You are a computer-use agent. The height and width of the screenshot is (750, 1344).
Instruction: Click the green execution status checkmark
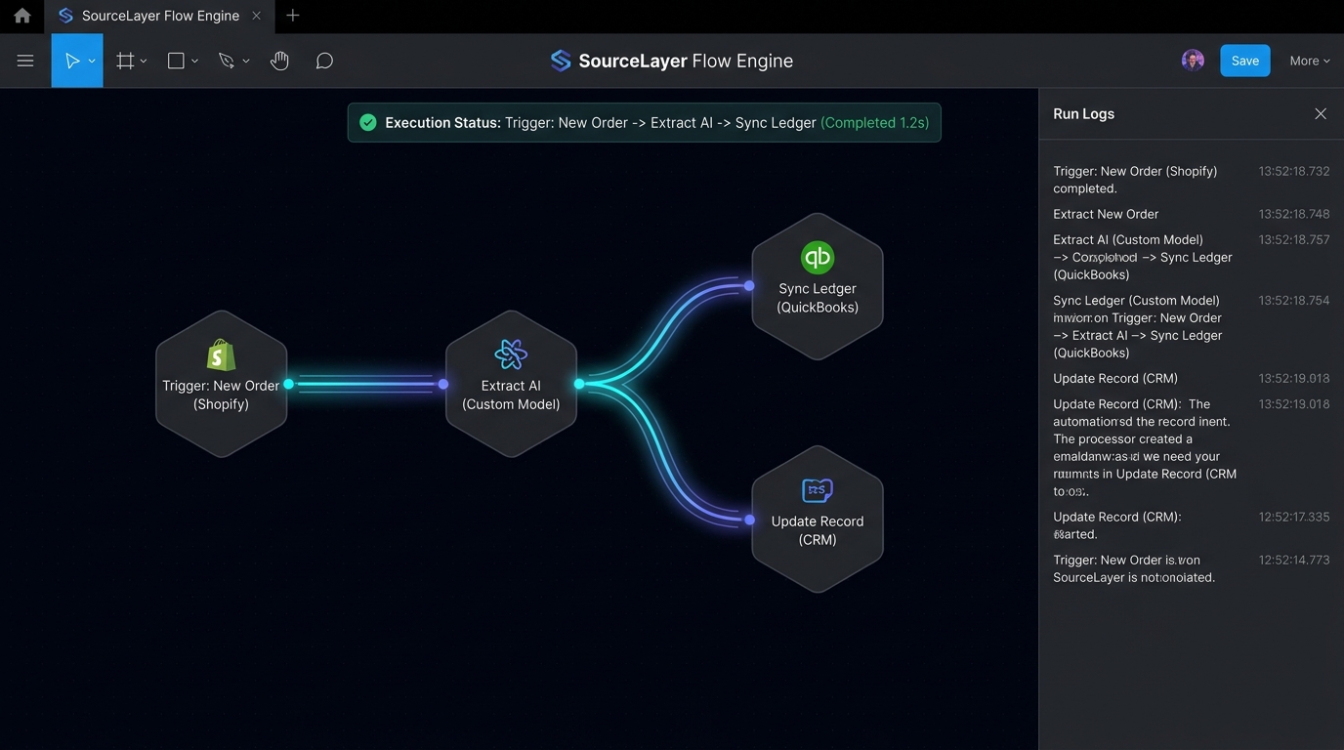click(368, 122)
